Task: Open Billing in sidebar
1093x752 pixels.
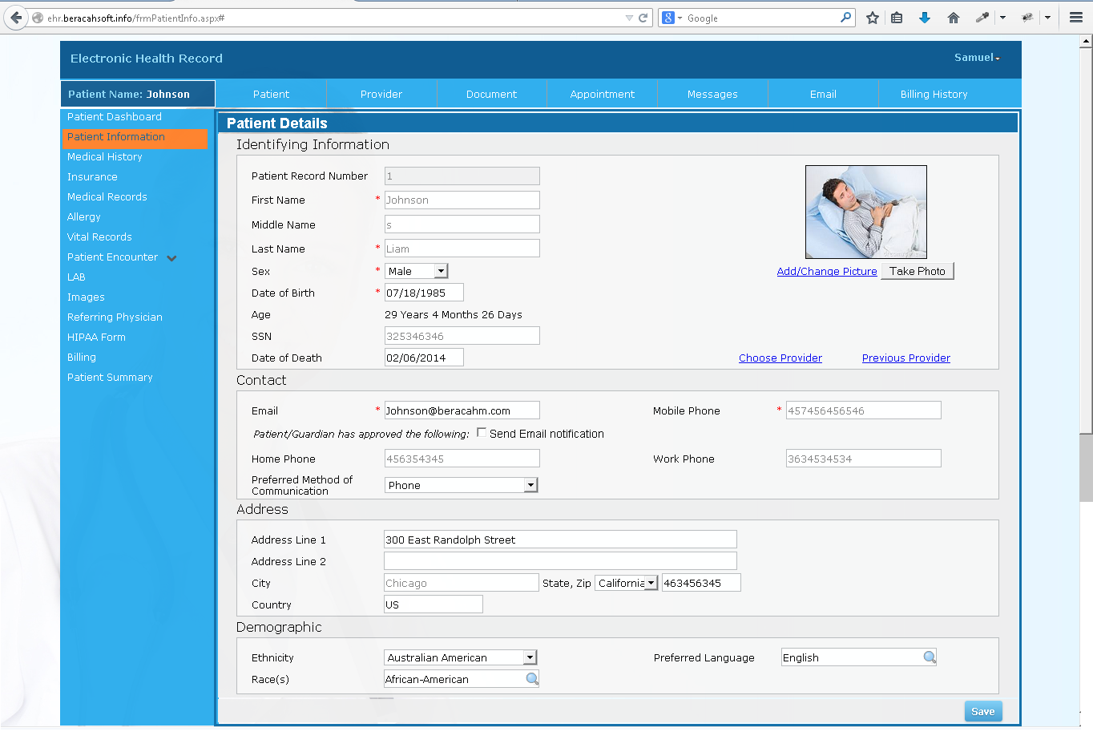Action: click(x=82, y=358)
